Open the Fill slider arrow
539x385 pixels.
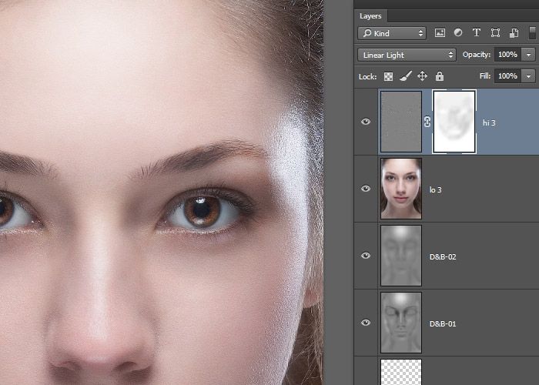[528, 76]
